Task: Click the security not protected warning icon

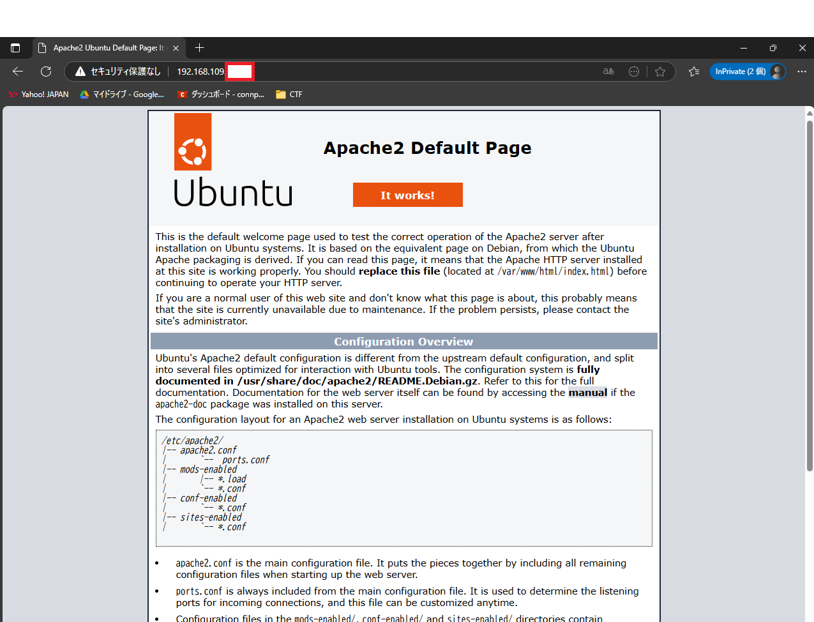Action: point(80,72)
